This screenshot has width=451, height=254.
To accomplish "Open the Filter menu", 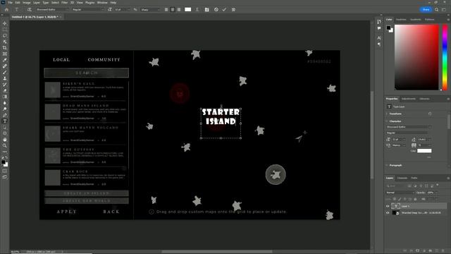I will [x=65, y=3].
